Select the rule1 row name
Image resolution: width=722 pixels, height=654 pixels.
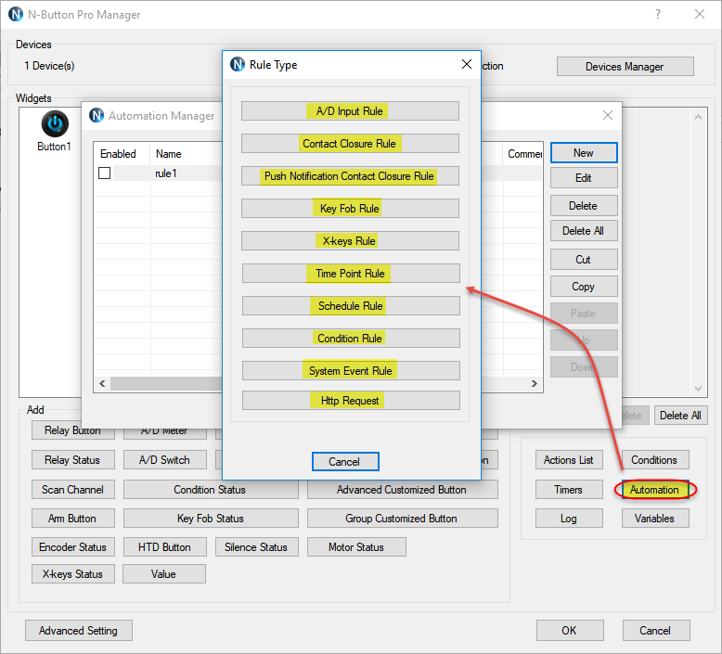(166, 173)
